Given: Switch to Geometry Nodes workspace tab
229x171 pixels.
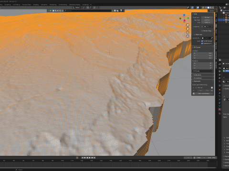Looking at the screenshot, I should pyautogui.click(x=74, y=5).
